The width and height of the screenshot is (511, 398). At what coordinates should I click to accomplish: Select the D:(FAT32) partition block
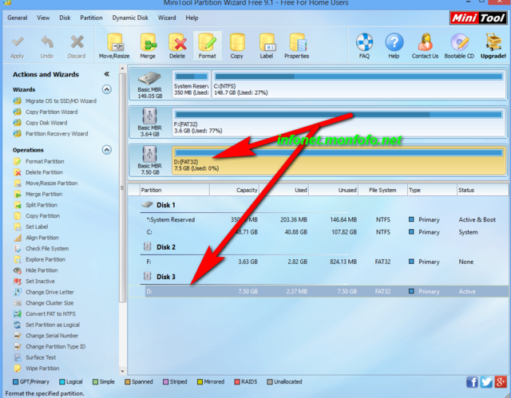click(339, 160)
